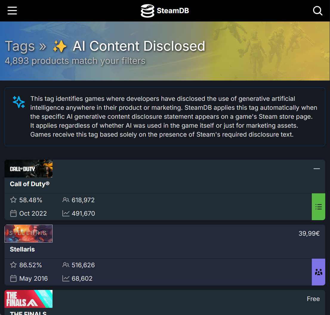Click Call of Duty players icon
Image resolution: width=330 pixels, height=315 pixels.
[66, 200]
